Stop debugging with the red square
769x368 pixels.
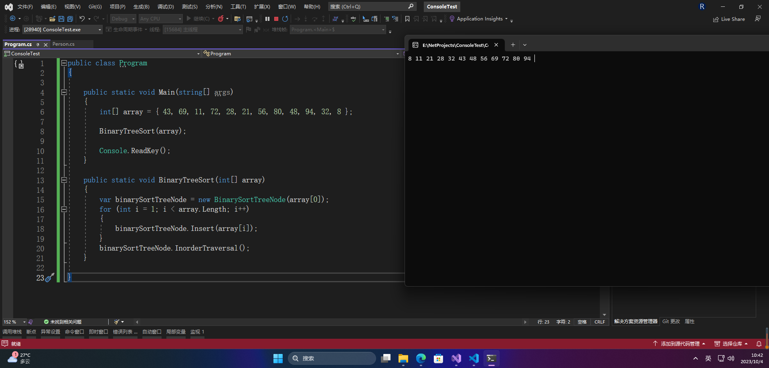(x=276, y=18)
